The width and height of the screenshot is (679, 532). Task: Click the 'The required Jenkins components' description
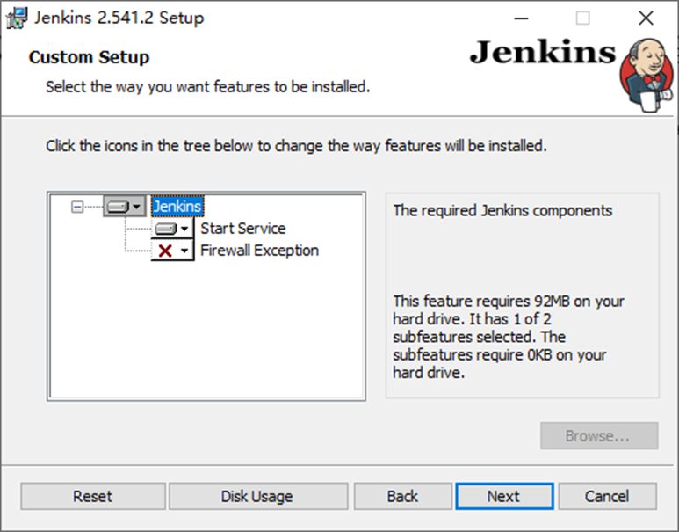[x=502, y=211]
